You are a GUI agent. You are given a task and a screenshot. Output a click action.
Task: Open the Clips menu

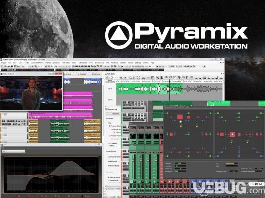tap(20, 63)
